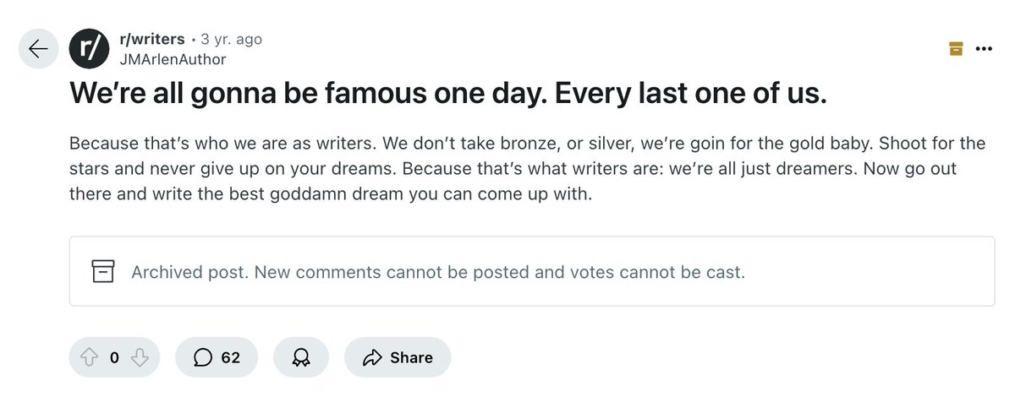Downvote the post
This screenshot has height=397, width=1015.
(140, 358)
